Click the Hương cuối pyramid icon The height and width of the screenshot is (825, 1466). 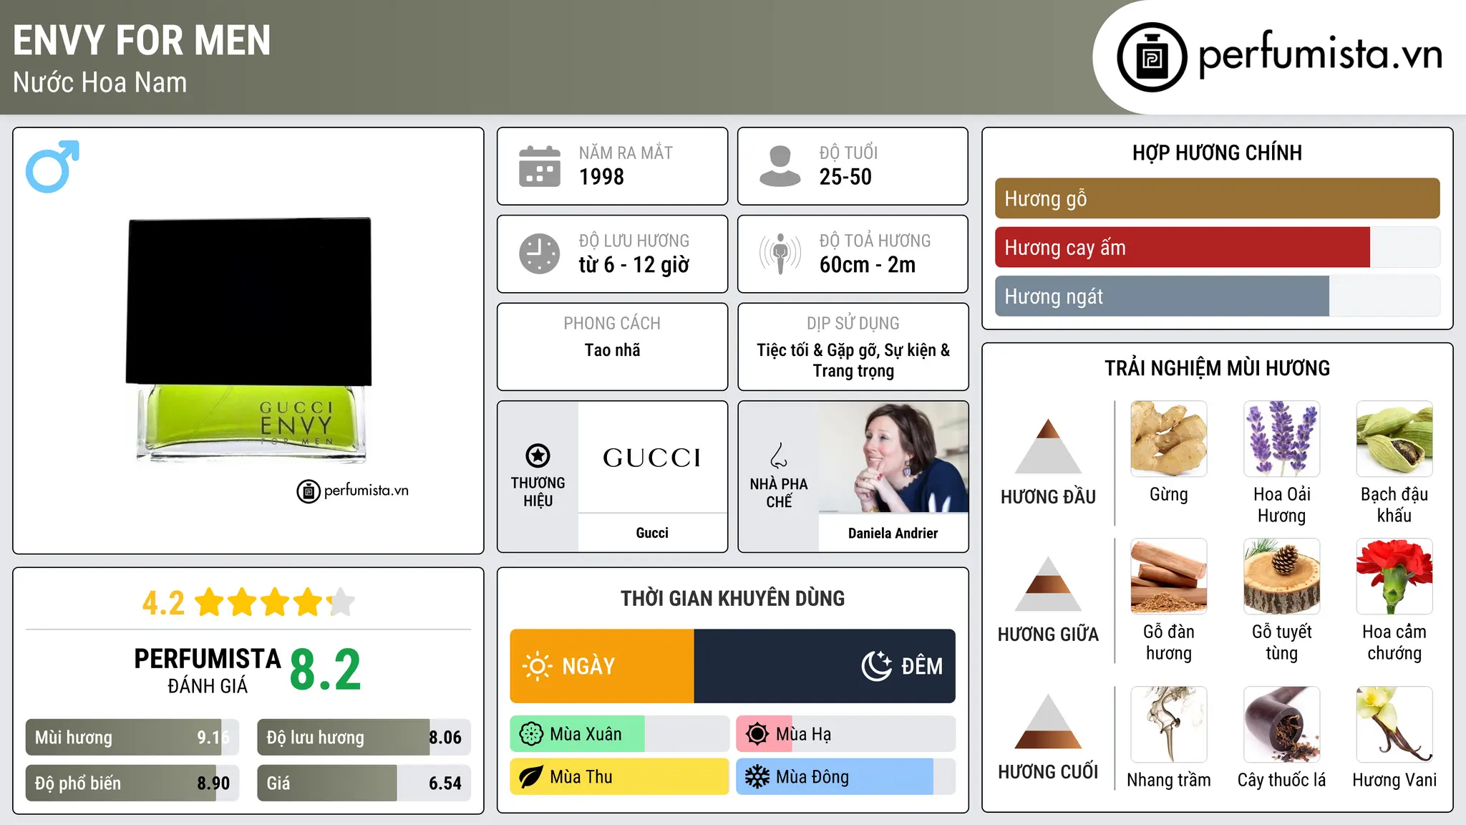pos(1048,721)
